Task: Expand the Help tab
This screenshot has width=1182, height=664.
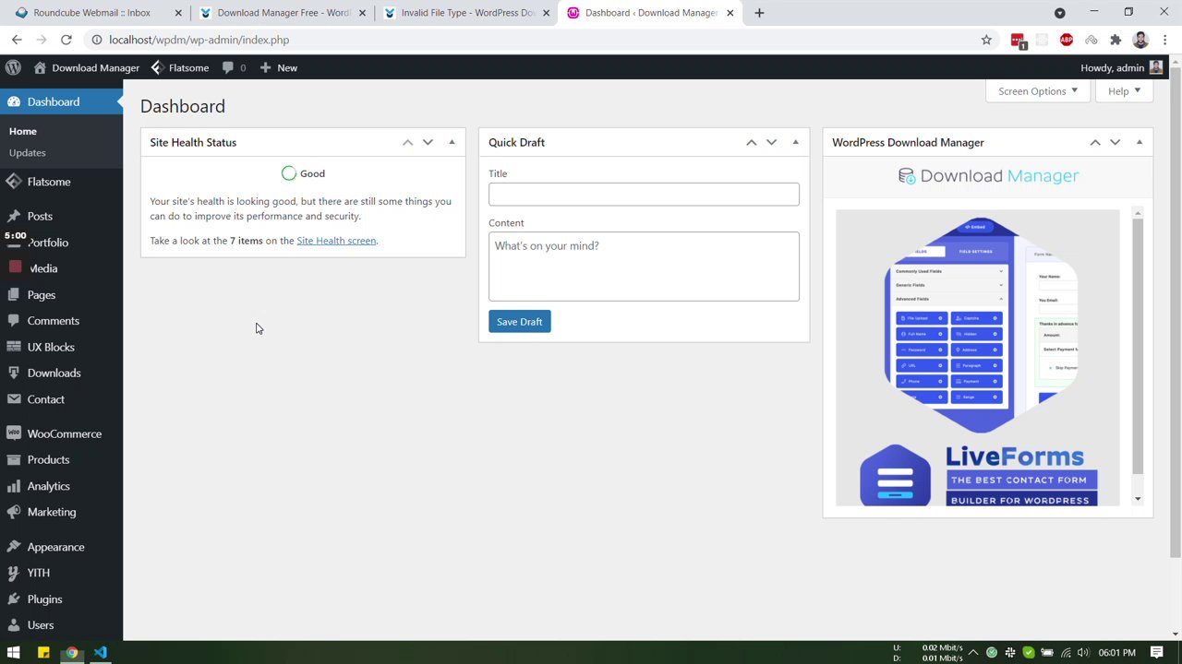Action: (x=1124, y=91)
